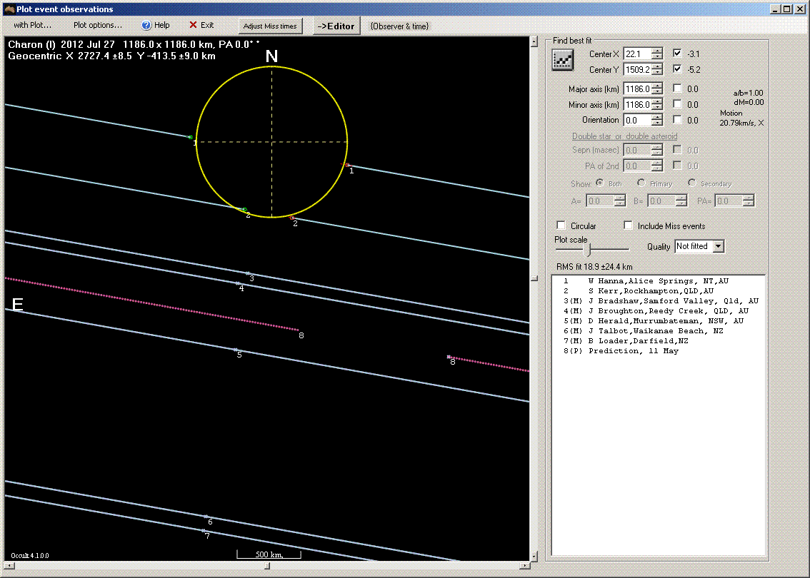Viewport: 810px width, 578px height.
Task: Click the Center X spinner arrows
Action: 656,54
